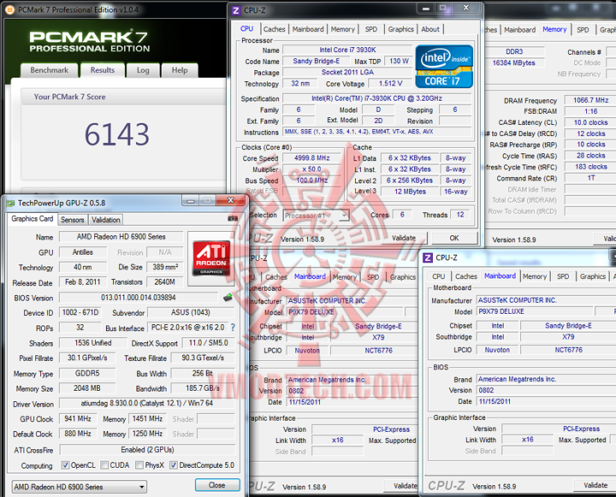Click the CPU Name field Intel Core i7 3930K

(347, 50)
